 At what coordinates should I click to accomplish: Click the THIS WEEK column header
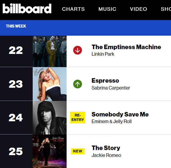pyautogui.click(x=16, y=26)
